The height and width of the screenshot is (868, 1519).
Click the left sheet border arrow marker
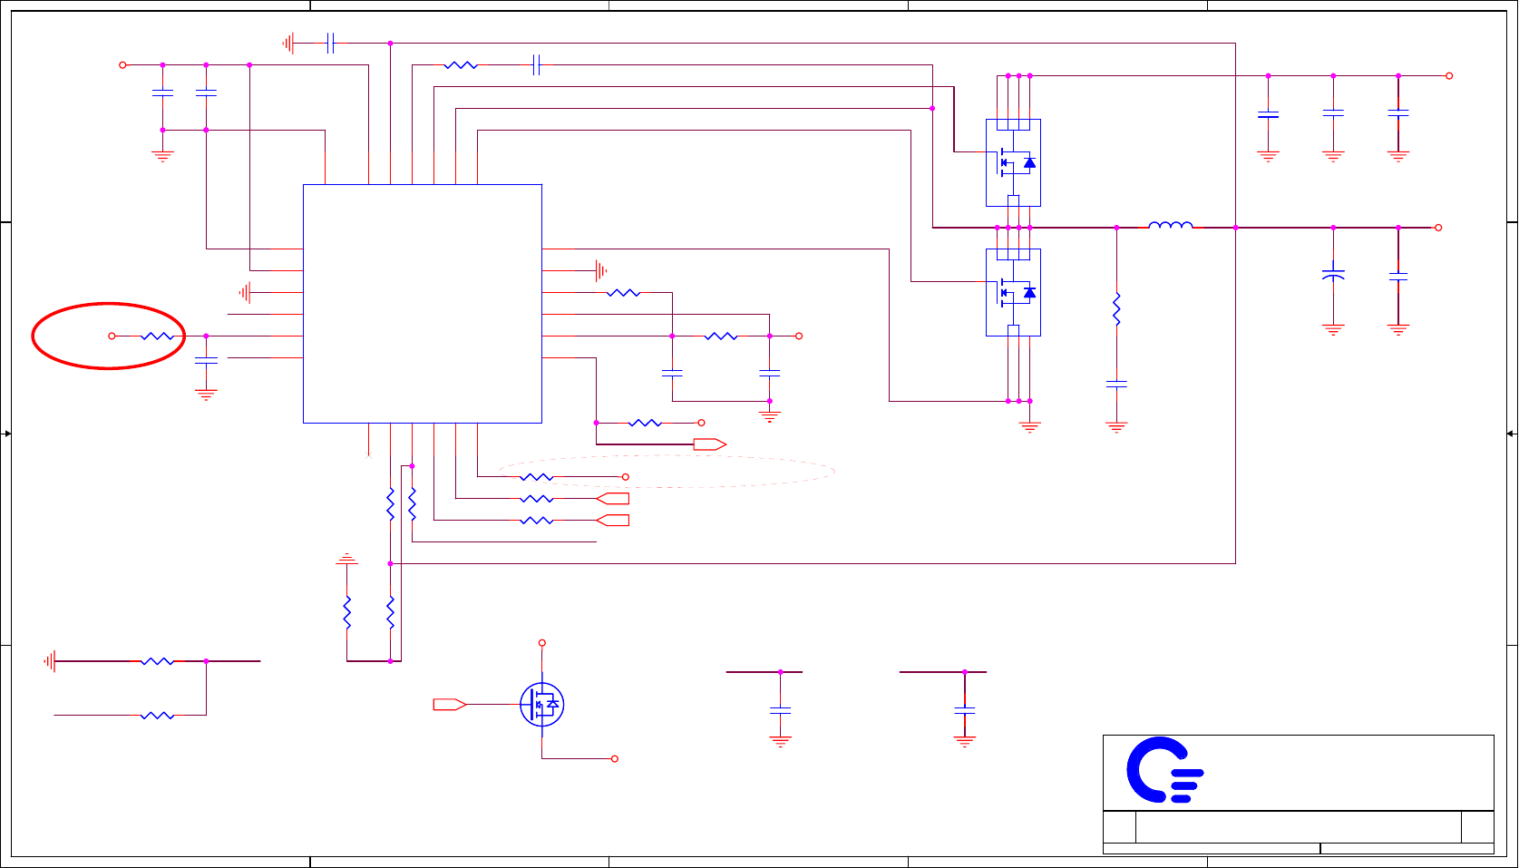click(6, 434)
